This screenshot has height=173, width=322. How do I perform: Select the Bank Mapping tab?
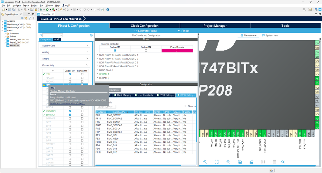click(122, 95)
